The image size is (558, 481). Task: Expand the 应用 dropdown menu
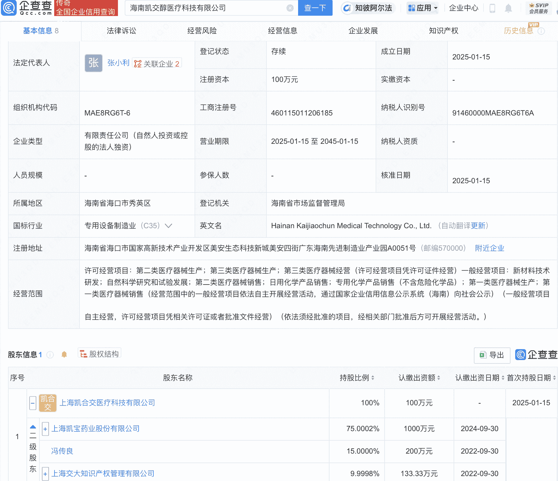click(423, 8)
